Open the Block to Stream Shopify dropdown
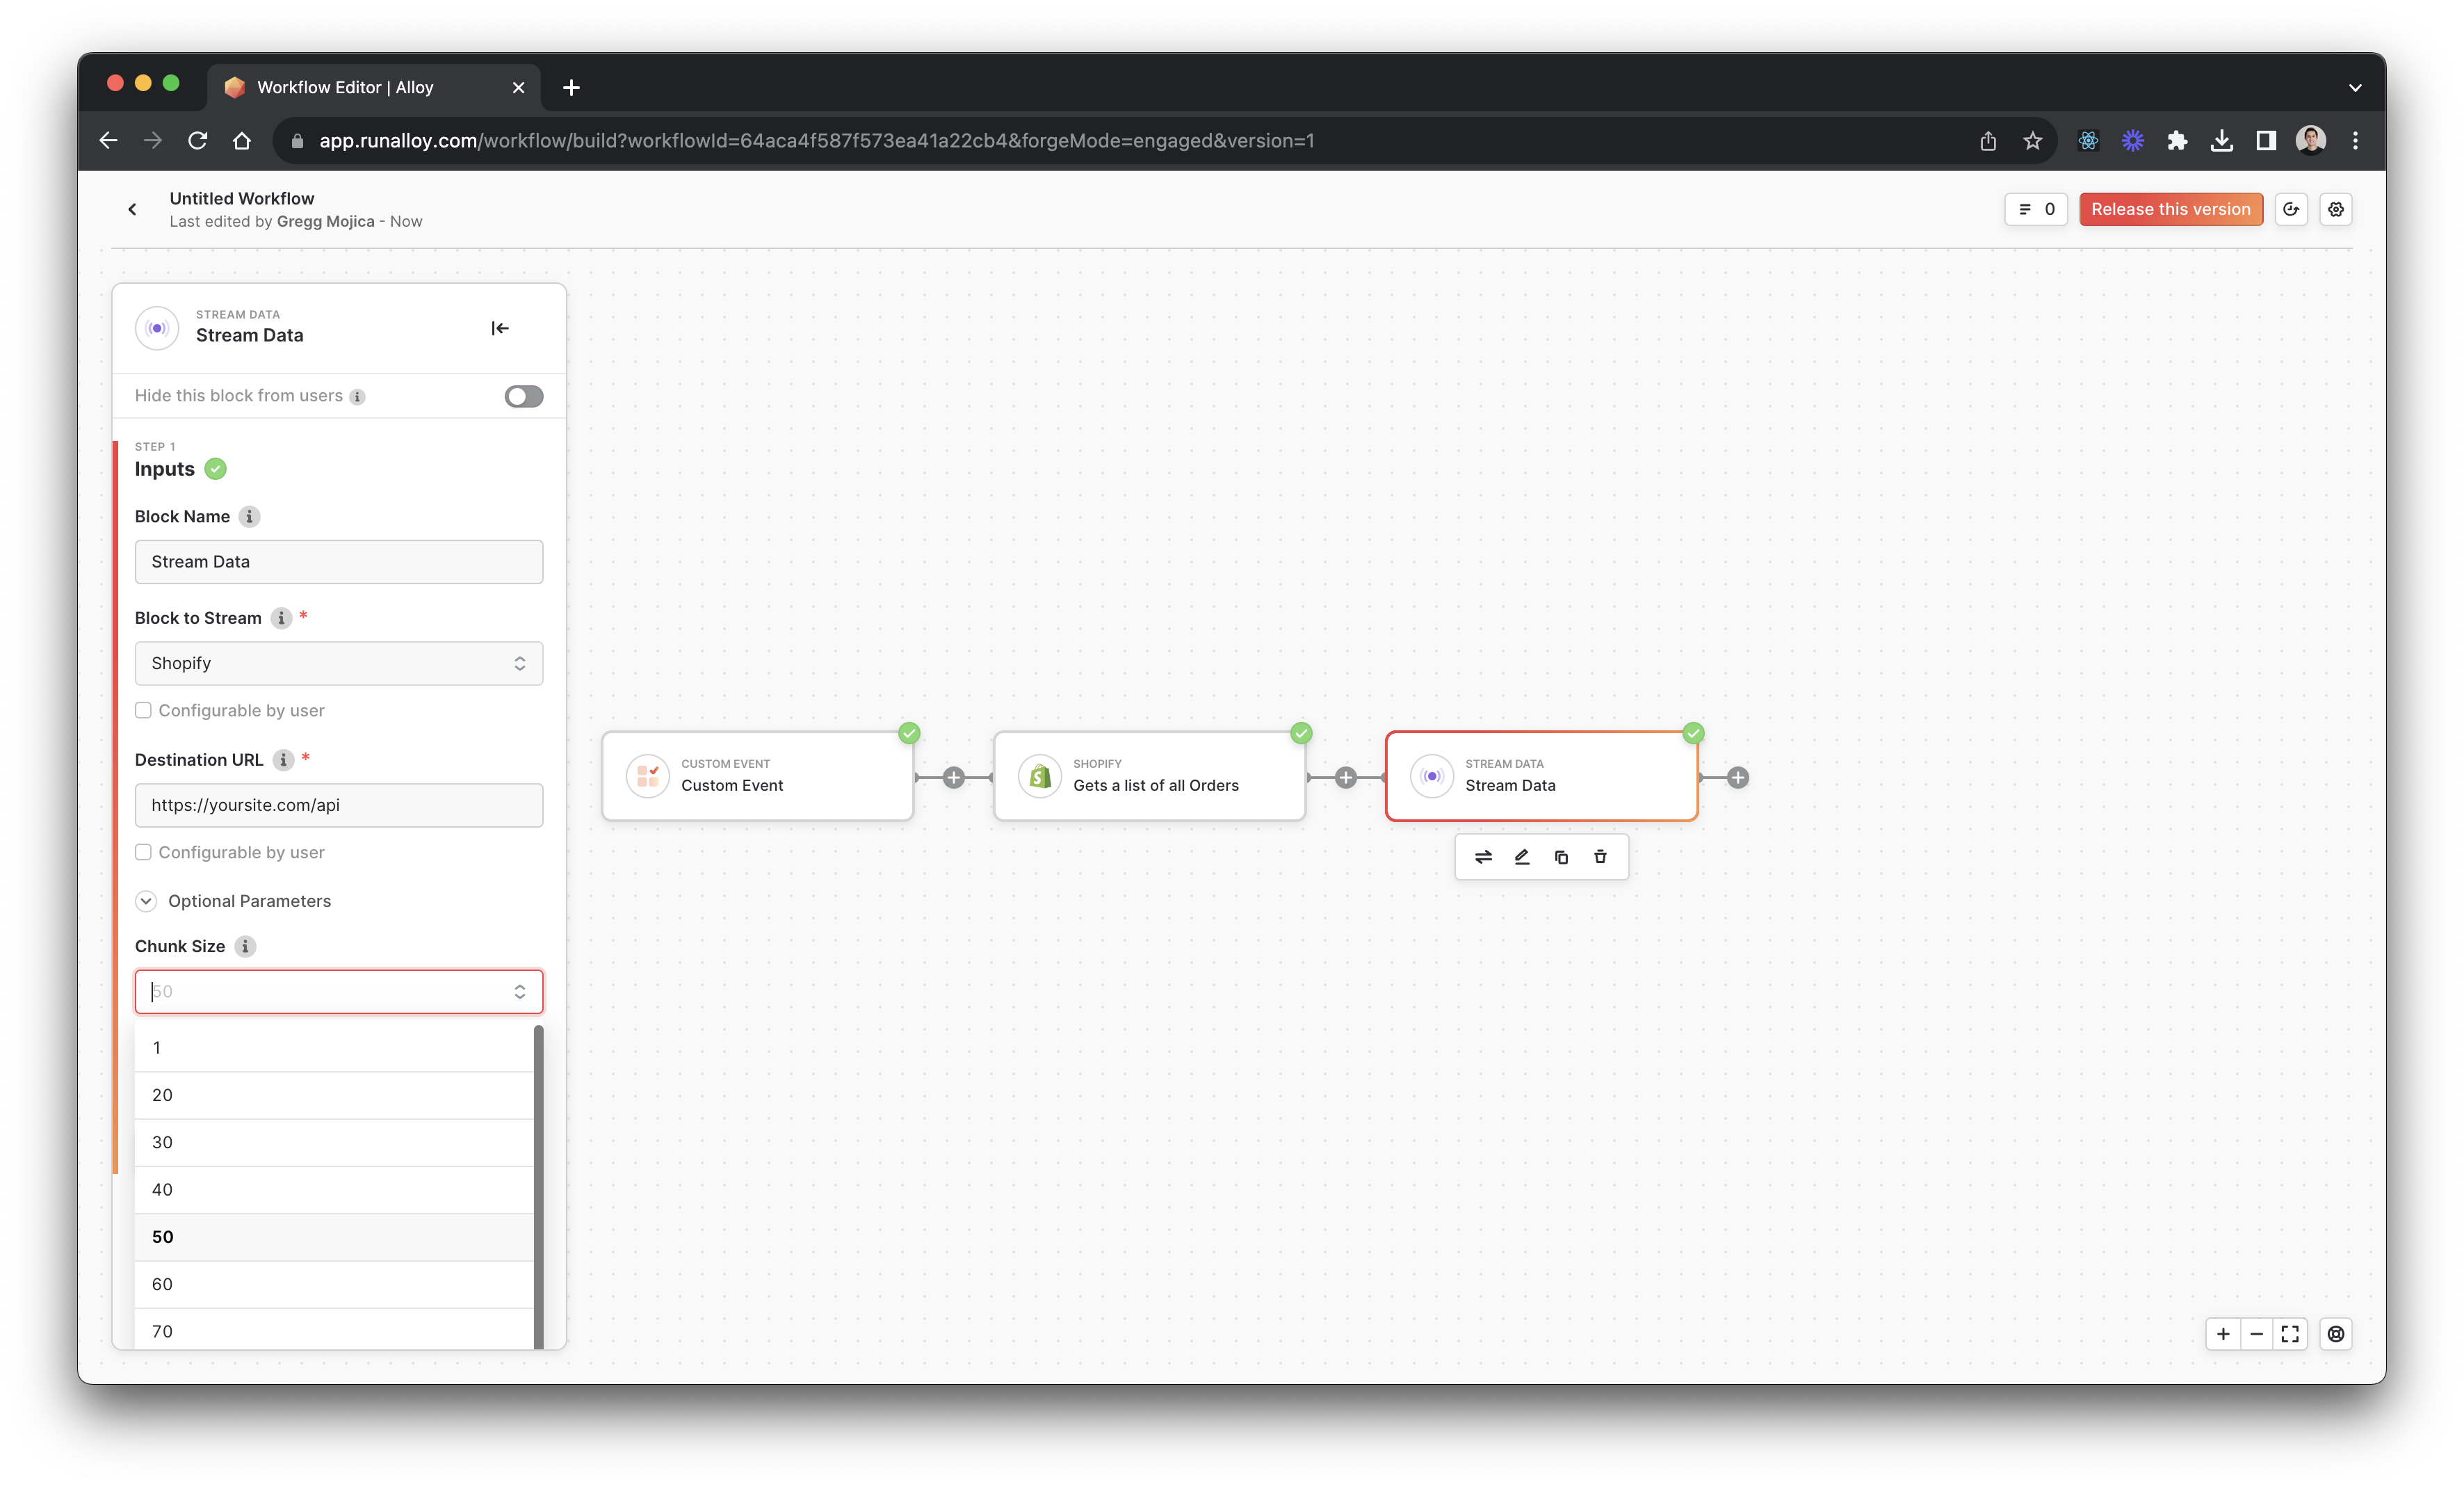 click(338, 664)
